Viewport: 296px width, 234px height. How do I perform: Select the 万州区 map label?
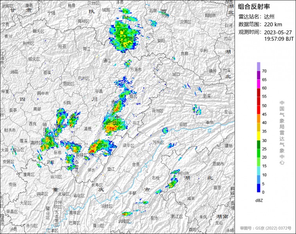[x=158, y=142]
